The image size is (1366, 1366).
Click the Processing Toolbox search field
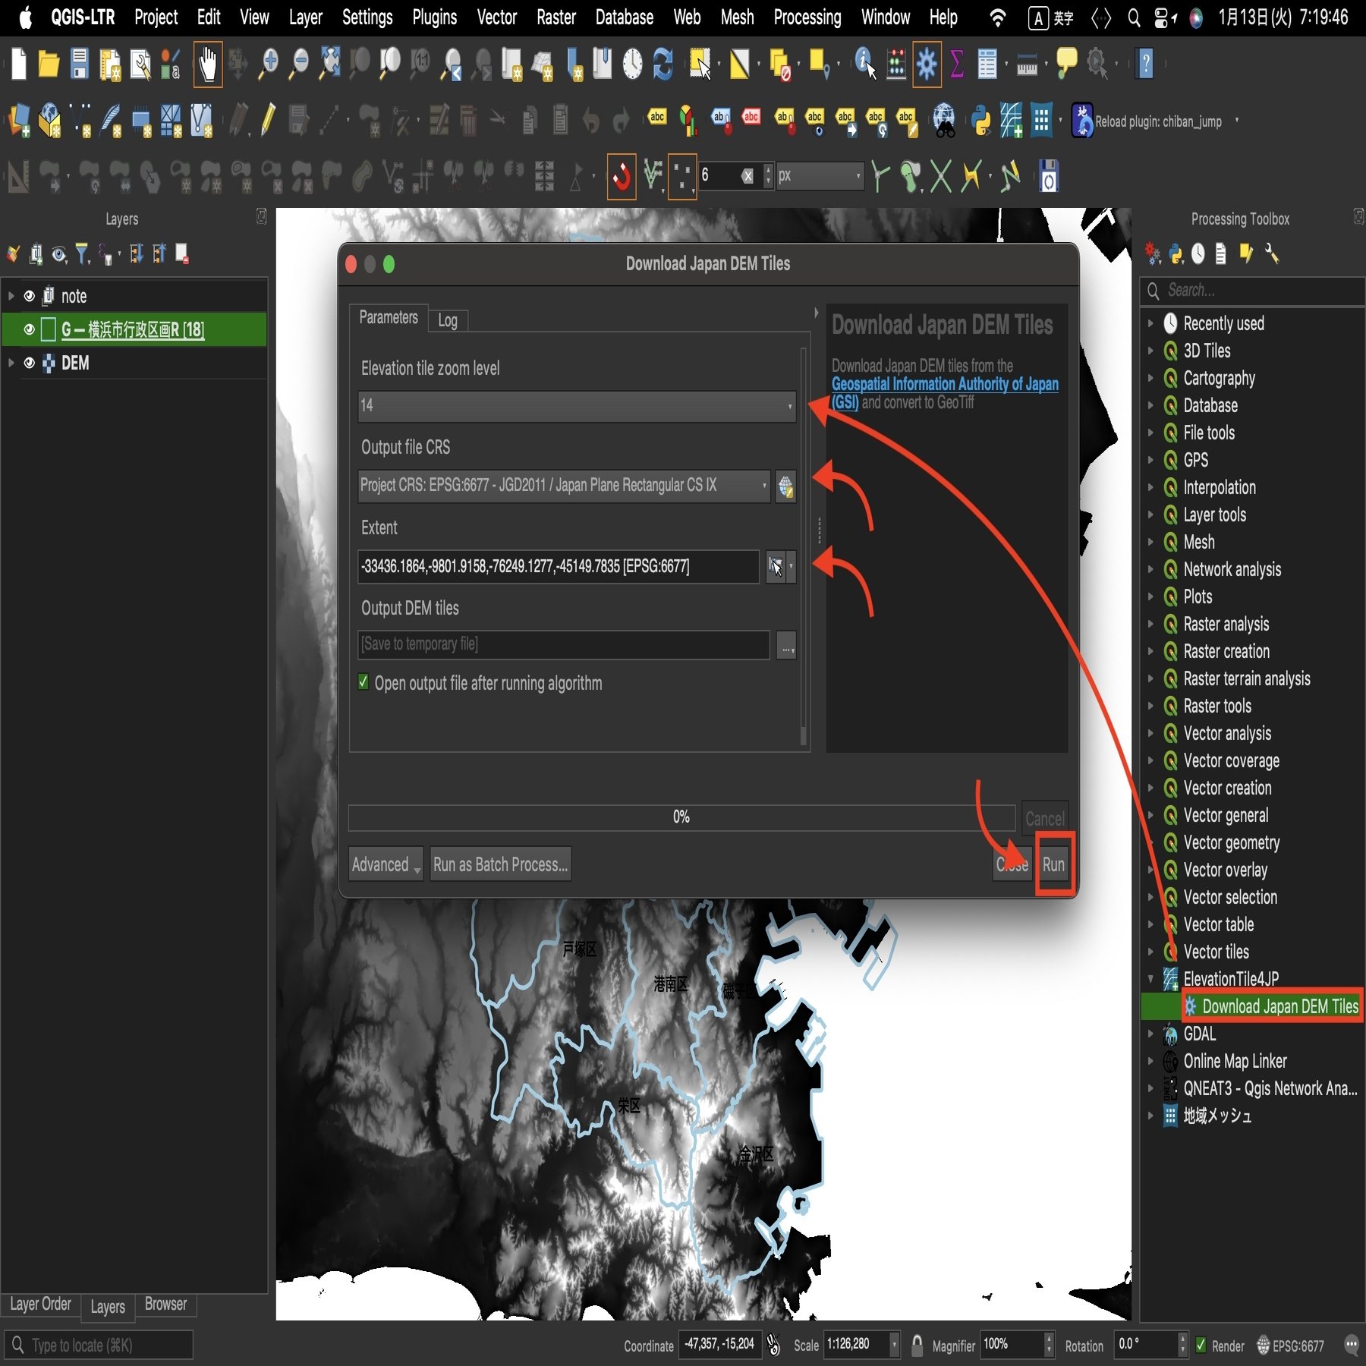coord(1252,291)
